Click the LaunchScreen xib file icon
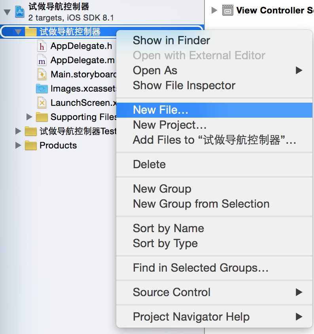 (x=41, y=103)
